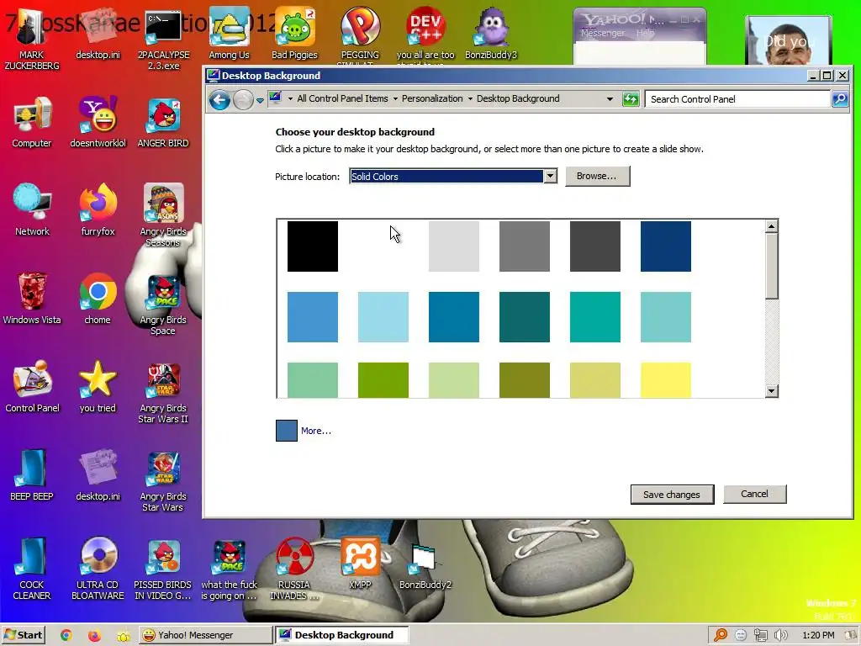
Task: Expand the root breadcrumb arrow before All Control Panel Items
Action: 290,99
